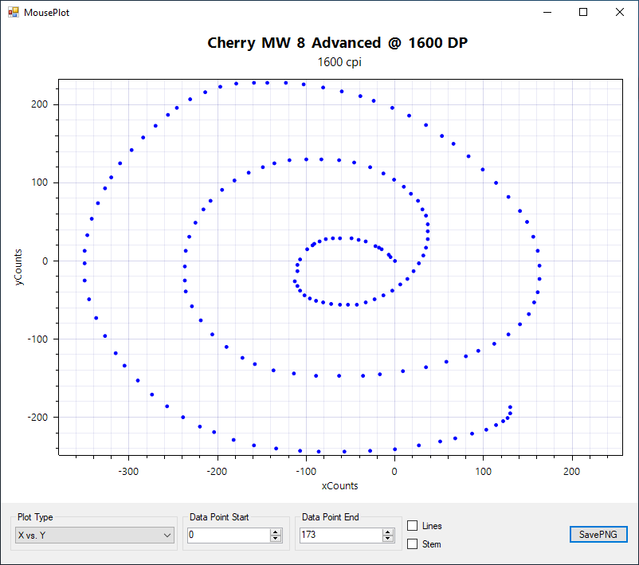The height and width of the screenshot is (565, 639).
Task: Click the chart title 'Cherry MW 8 Advanced @ 1600 DP'
Action: pyautogui.click(x=338, y=43)
